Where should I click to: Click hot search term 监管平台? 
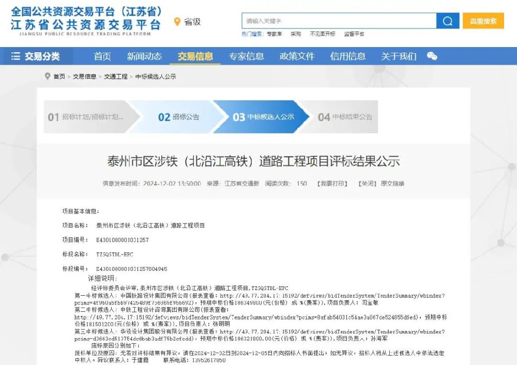coord(354,34)
